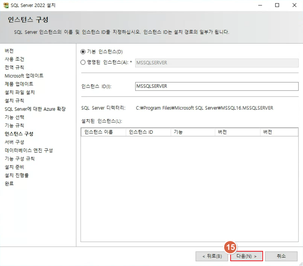The width and height of the screenshot is (303, 266).
Task: Click the 설치 파일 설치 step
Action: coord(20,92)
